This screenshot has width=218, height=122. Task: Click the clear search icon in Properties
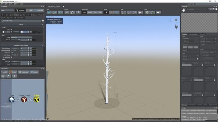tap(43, 21)
